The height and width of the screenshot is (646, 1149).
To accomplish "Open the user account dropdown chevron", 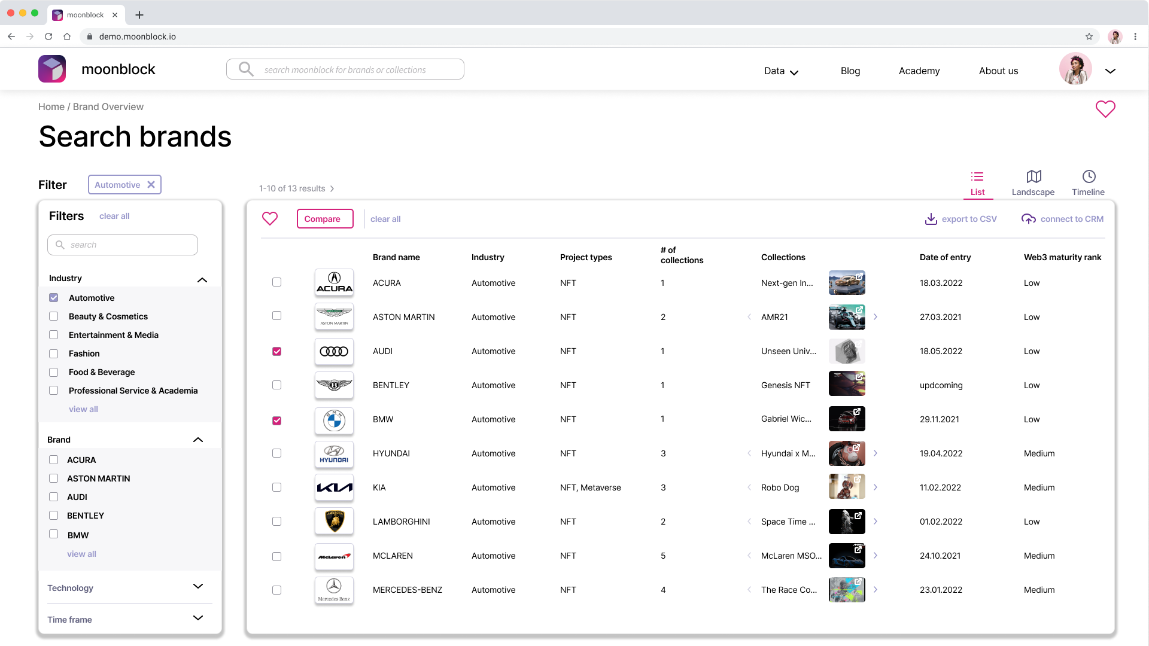I will (x=1110, y=71).
